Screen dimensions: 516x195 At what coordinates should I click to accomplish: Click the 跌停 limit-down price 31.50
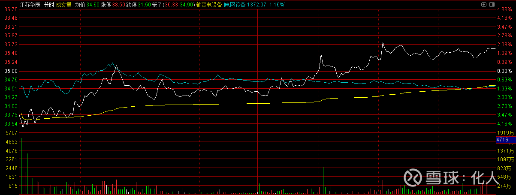click(144, 5)
